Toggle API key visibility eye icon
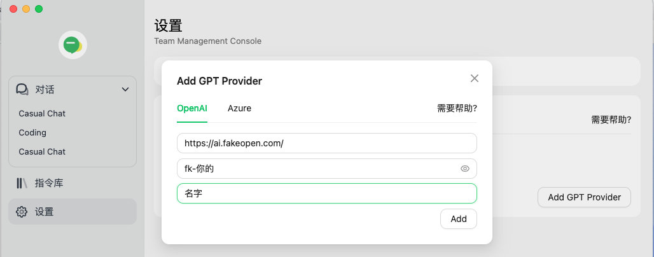Viewport: 654px width, 257px height. point(465,169)
